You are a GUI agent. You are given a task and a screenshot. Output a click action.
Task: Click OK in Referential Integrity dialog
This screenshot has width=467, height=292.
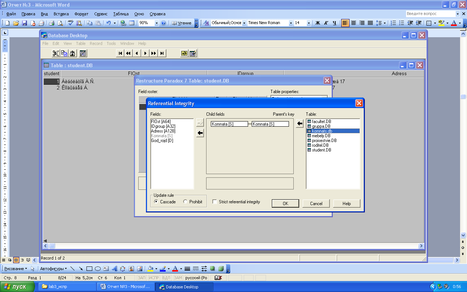(285, 204)
